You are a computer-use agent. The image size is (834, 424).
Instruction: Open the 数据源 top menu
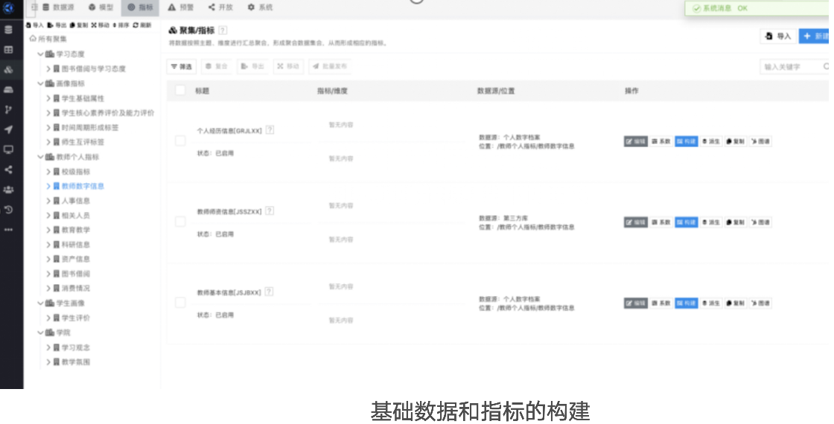point(59,7)
